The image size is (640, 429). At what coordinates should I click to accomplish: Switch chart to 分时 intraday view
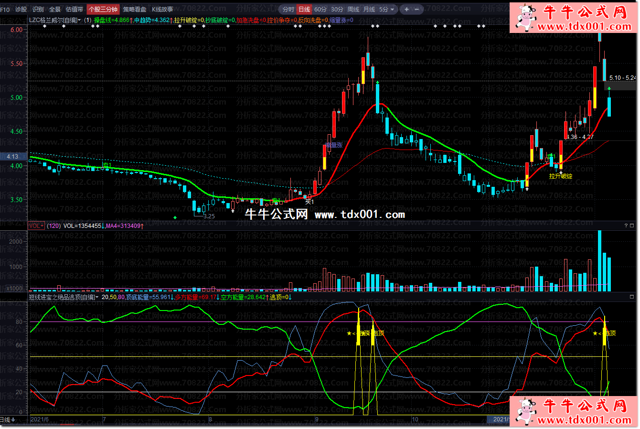coord(288,9)
